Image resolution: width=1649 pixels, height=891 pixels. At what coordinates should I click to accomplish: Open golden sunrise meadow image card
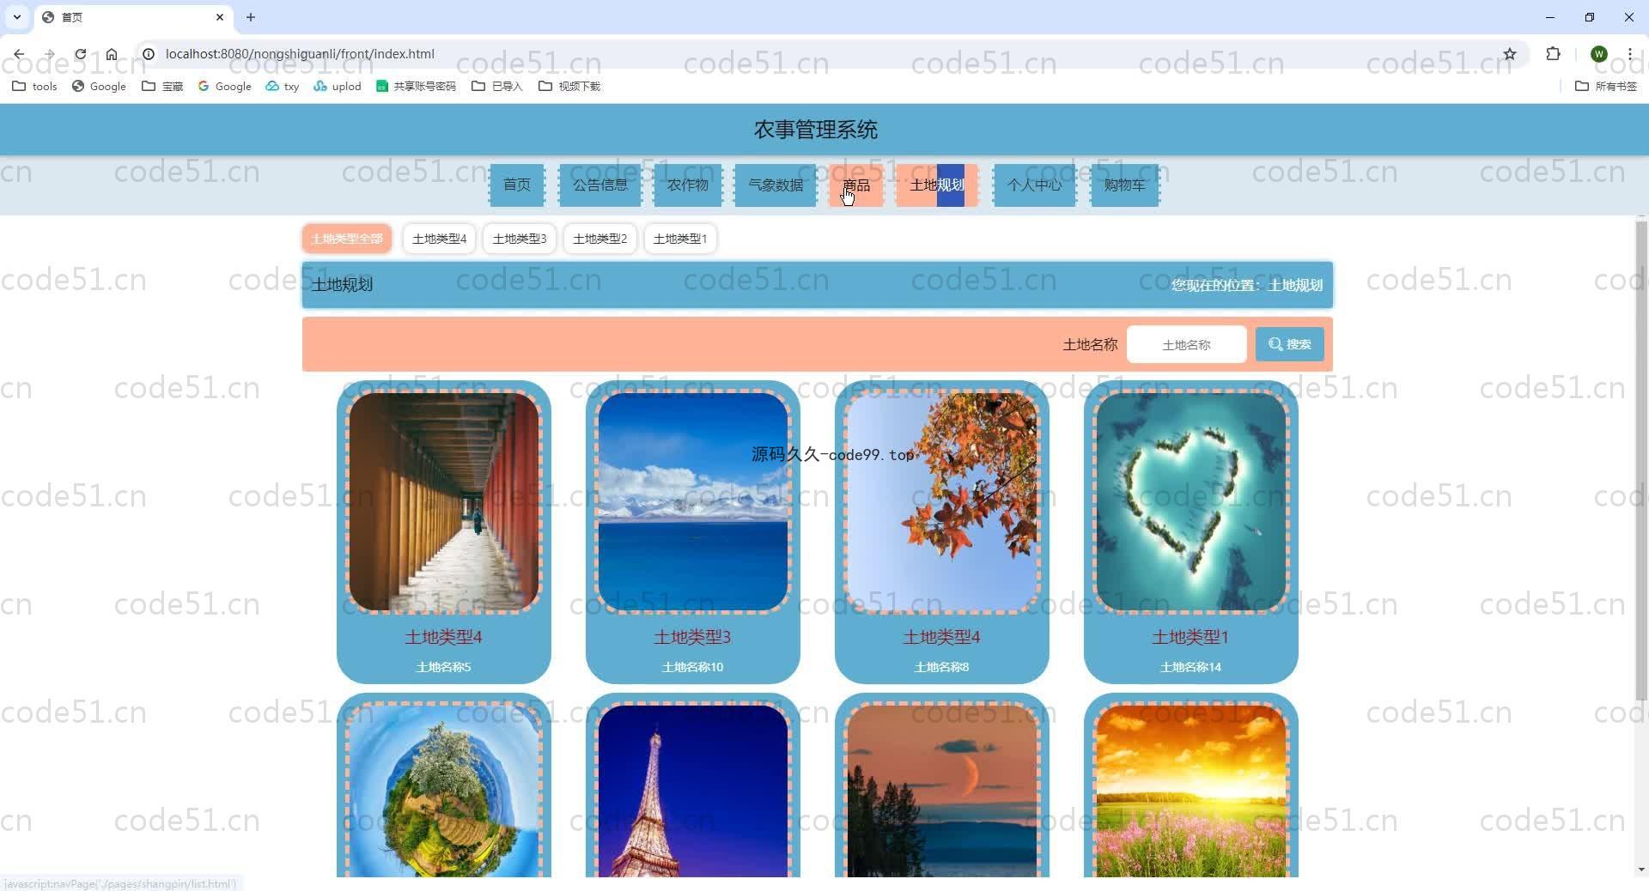(1191, 790)
